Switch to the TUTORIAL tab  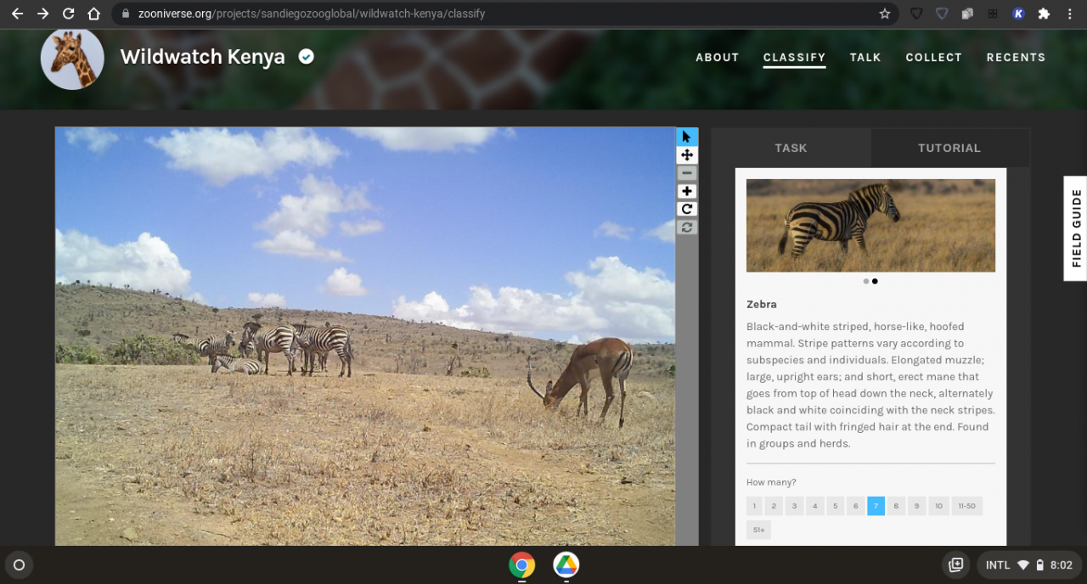[x=949, y=148]
